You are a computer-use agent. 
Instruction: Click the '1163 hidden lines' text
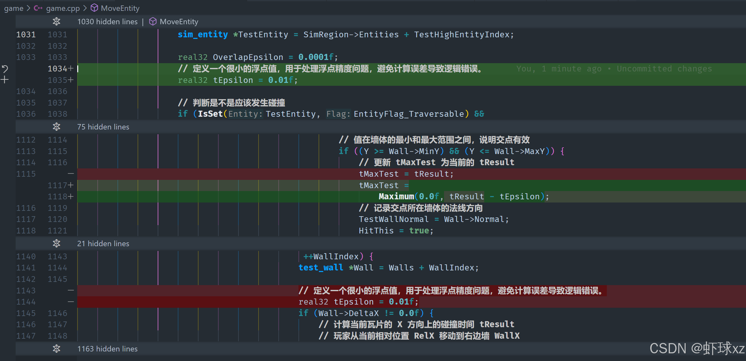pyautogui.click(x=107, y=349)
